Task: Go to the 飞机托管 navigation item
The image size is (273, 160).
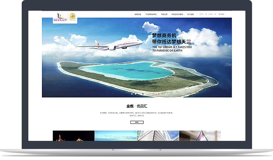Action: pos(164,14)
